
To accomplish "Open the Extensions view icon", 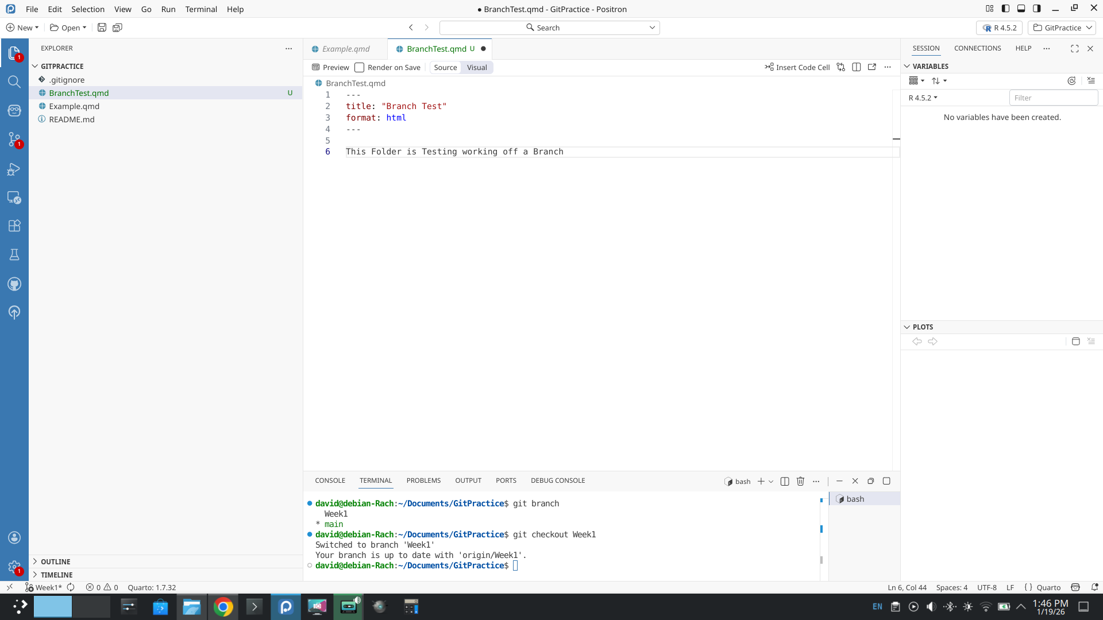I will tap(14, 226).
